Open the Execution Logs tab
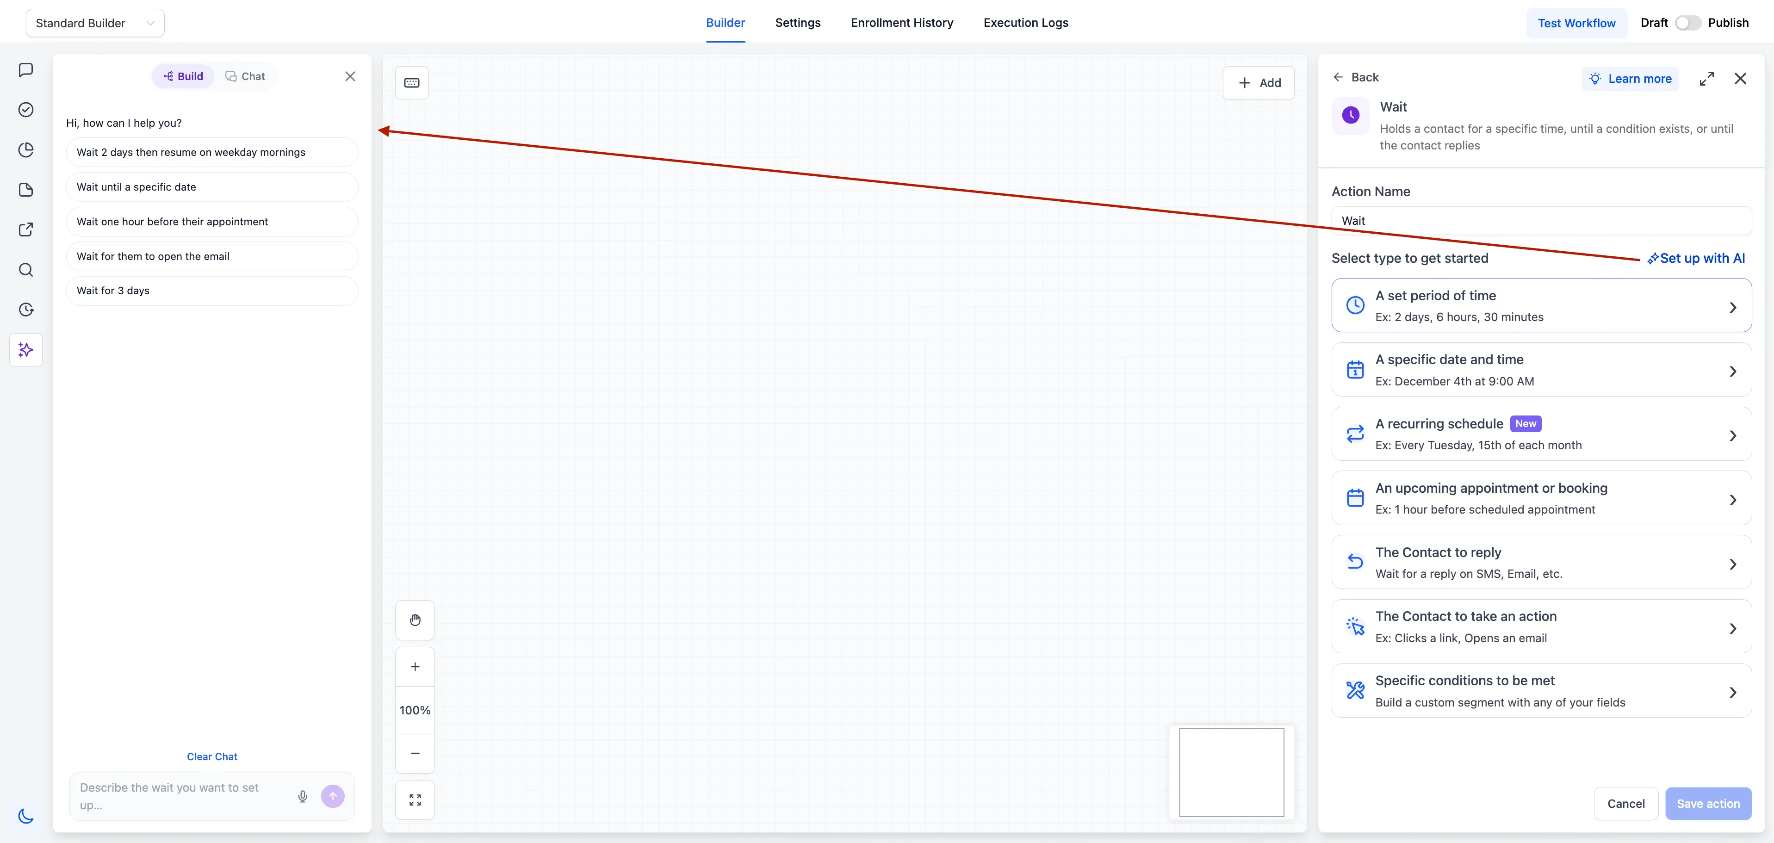 pyautogui.click(x=1025, y=23)
